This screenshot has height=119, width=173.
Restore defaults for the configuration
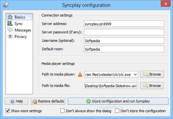[48, 101]
